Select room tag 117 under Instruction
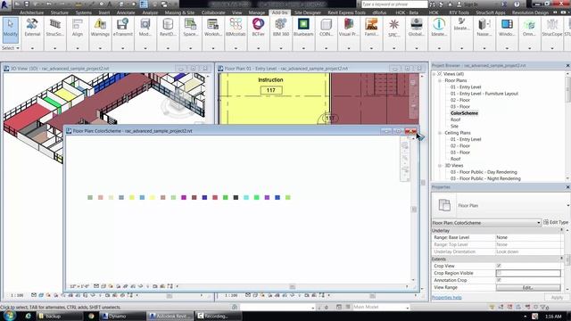This screenshot has height=321, width=571. pos(271,90)
